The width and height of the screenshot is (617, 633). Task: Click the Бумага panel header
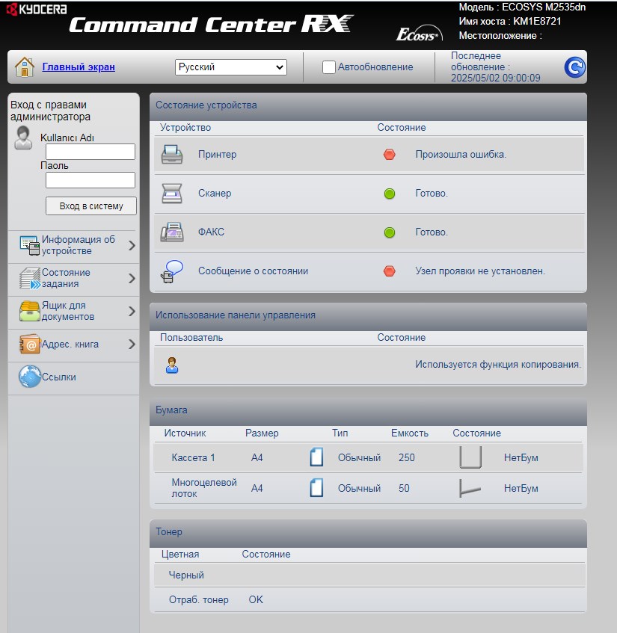[368, 410]
